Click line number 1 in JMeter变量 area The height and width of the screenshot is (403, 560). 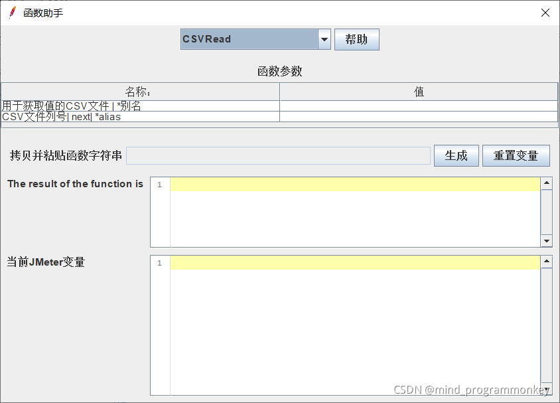tap(160, 263)
